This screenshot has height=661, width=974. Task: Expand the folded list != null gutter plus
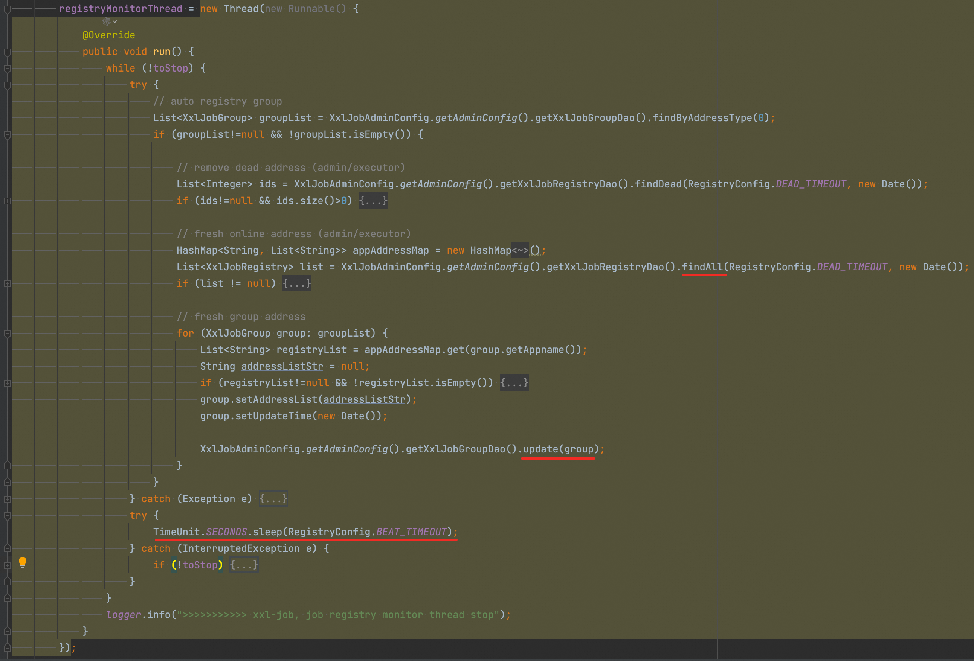[x=7, y=284]
